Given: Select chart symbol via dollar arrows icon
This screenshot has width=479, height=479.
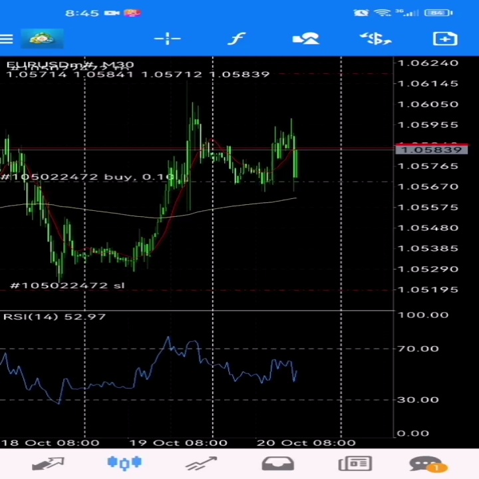Looking at the screenshot, I should click(376, 39).
